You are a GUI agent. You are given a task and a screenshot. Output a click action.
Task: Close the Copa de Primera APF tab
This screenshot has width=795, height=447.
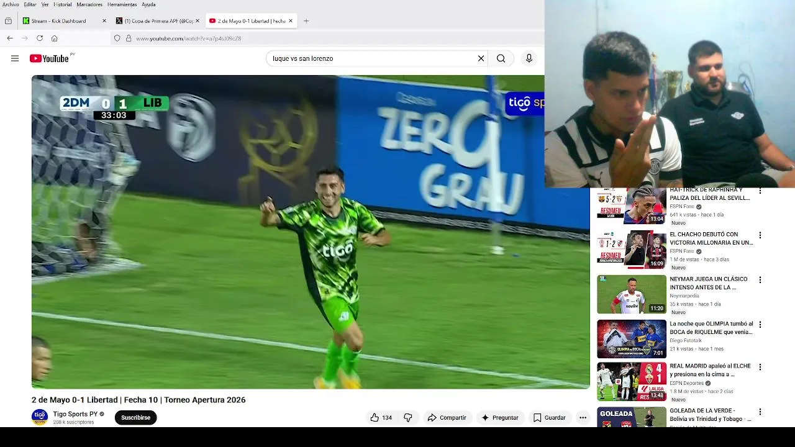coord(198,21)
